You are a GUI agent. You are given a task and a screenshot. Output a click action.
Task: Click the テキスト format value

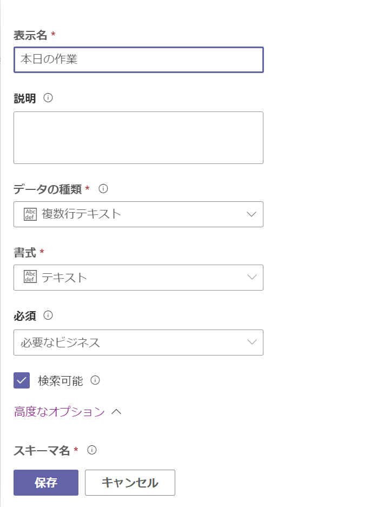[64, 278]
